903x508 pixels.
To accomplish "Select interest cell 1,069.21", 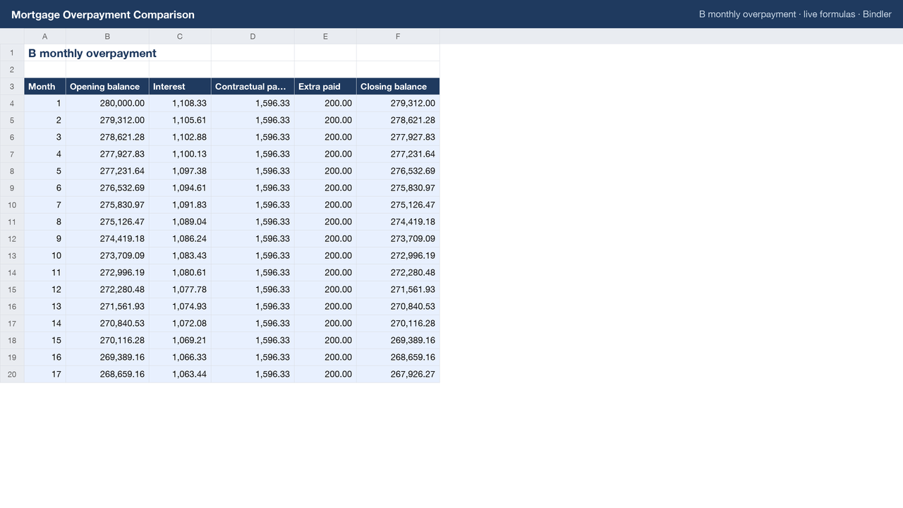I will pyautogui.click(x=180, y=341).
